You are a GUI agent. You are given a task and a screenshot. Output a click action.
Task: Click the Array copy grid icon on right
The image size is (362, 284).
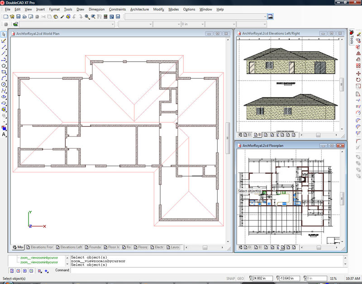tap(358, 66)
